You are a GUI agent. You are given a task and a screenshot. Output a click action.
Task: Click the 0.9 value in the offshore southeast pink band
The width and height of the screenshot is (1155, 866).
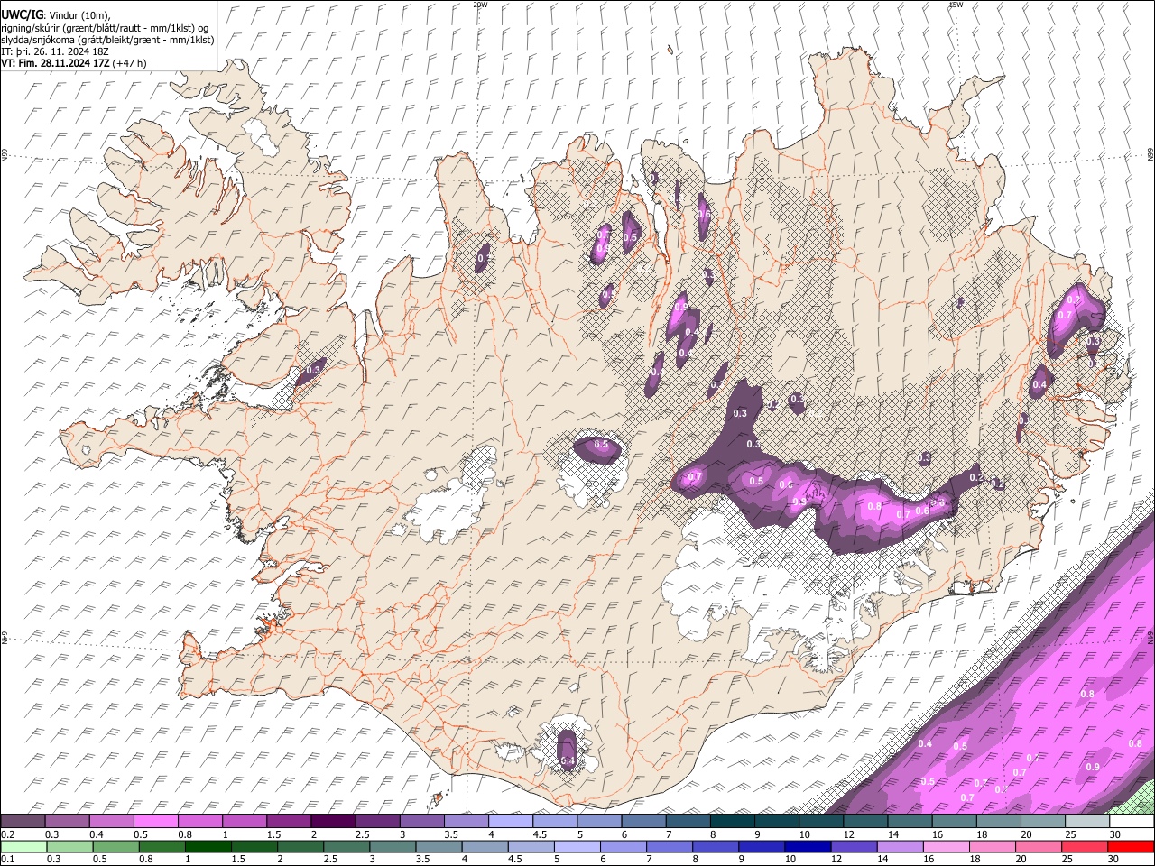(1093, 767)
